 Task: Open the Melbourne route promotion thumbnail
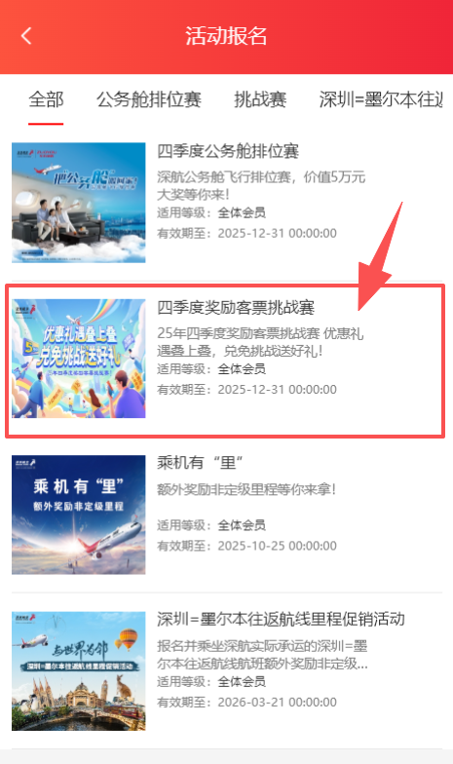(x=78, y=670)
